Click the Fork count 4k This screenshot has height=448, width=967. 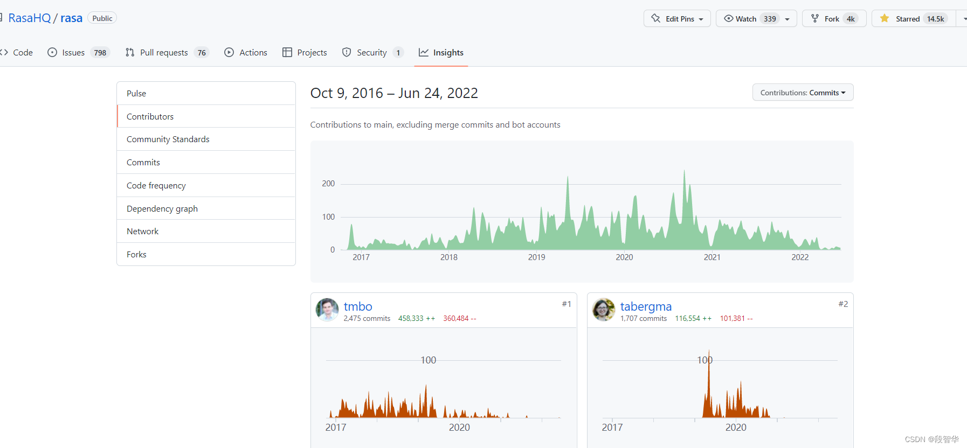851,18
